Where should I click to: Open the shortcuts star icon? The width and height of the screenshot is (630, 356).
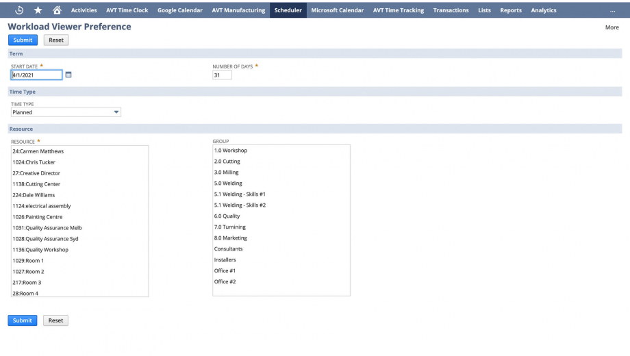pos(38,10)
